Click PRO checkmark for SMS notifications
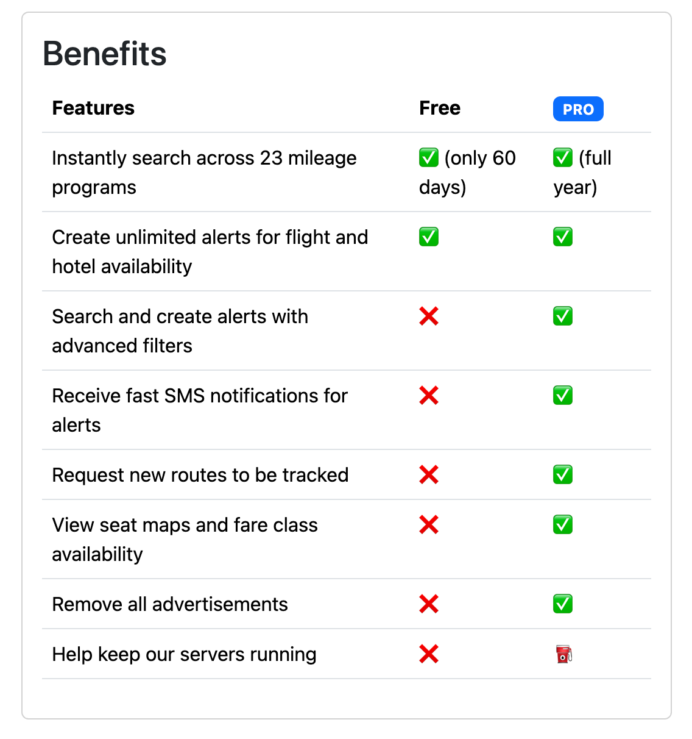Screen dimensions: 692x739 563,396
